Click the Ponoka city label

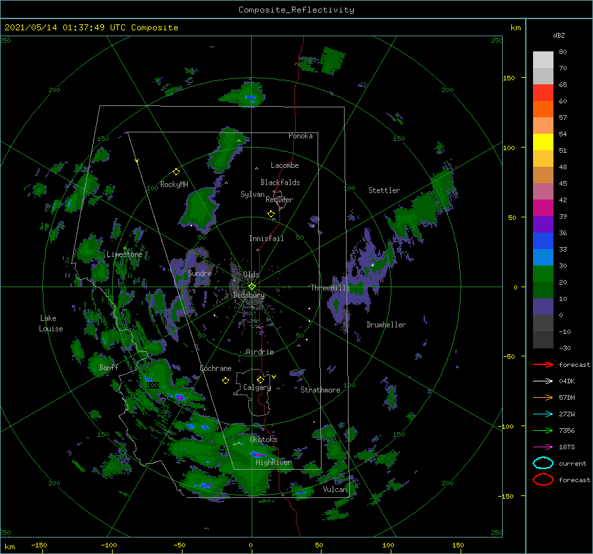[300, 136]
